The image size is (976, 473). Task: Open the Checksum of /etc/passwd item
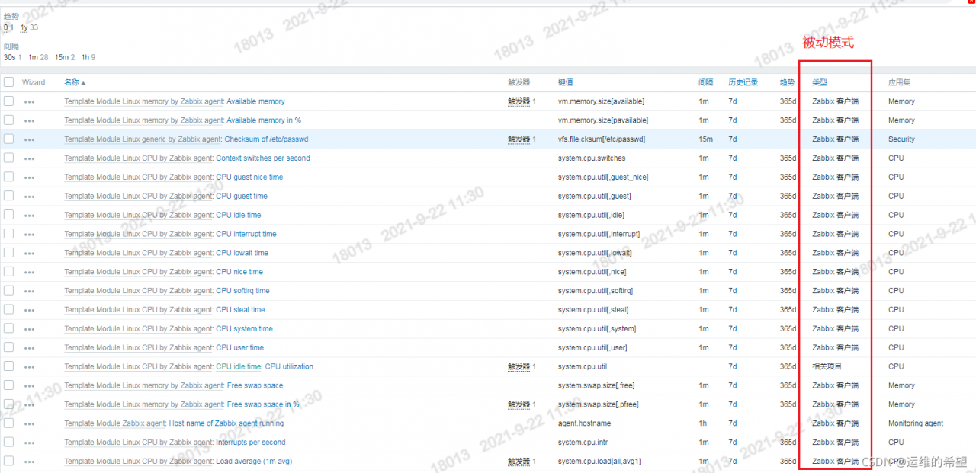coord(266,139)
